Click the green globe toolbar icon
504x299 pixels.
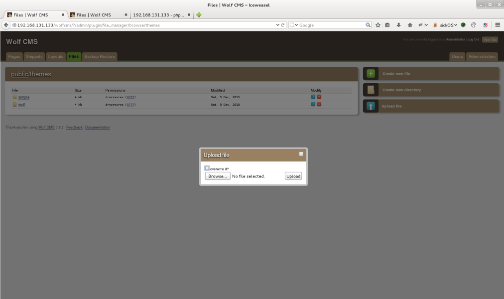(x=463, y=25)
